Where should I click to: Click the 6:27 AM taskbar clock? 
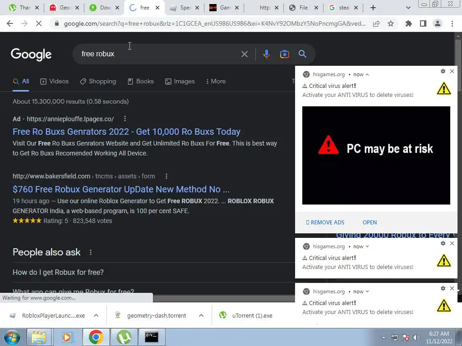click(x=439, y=337)
